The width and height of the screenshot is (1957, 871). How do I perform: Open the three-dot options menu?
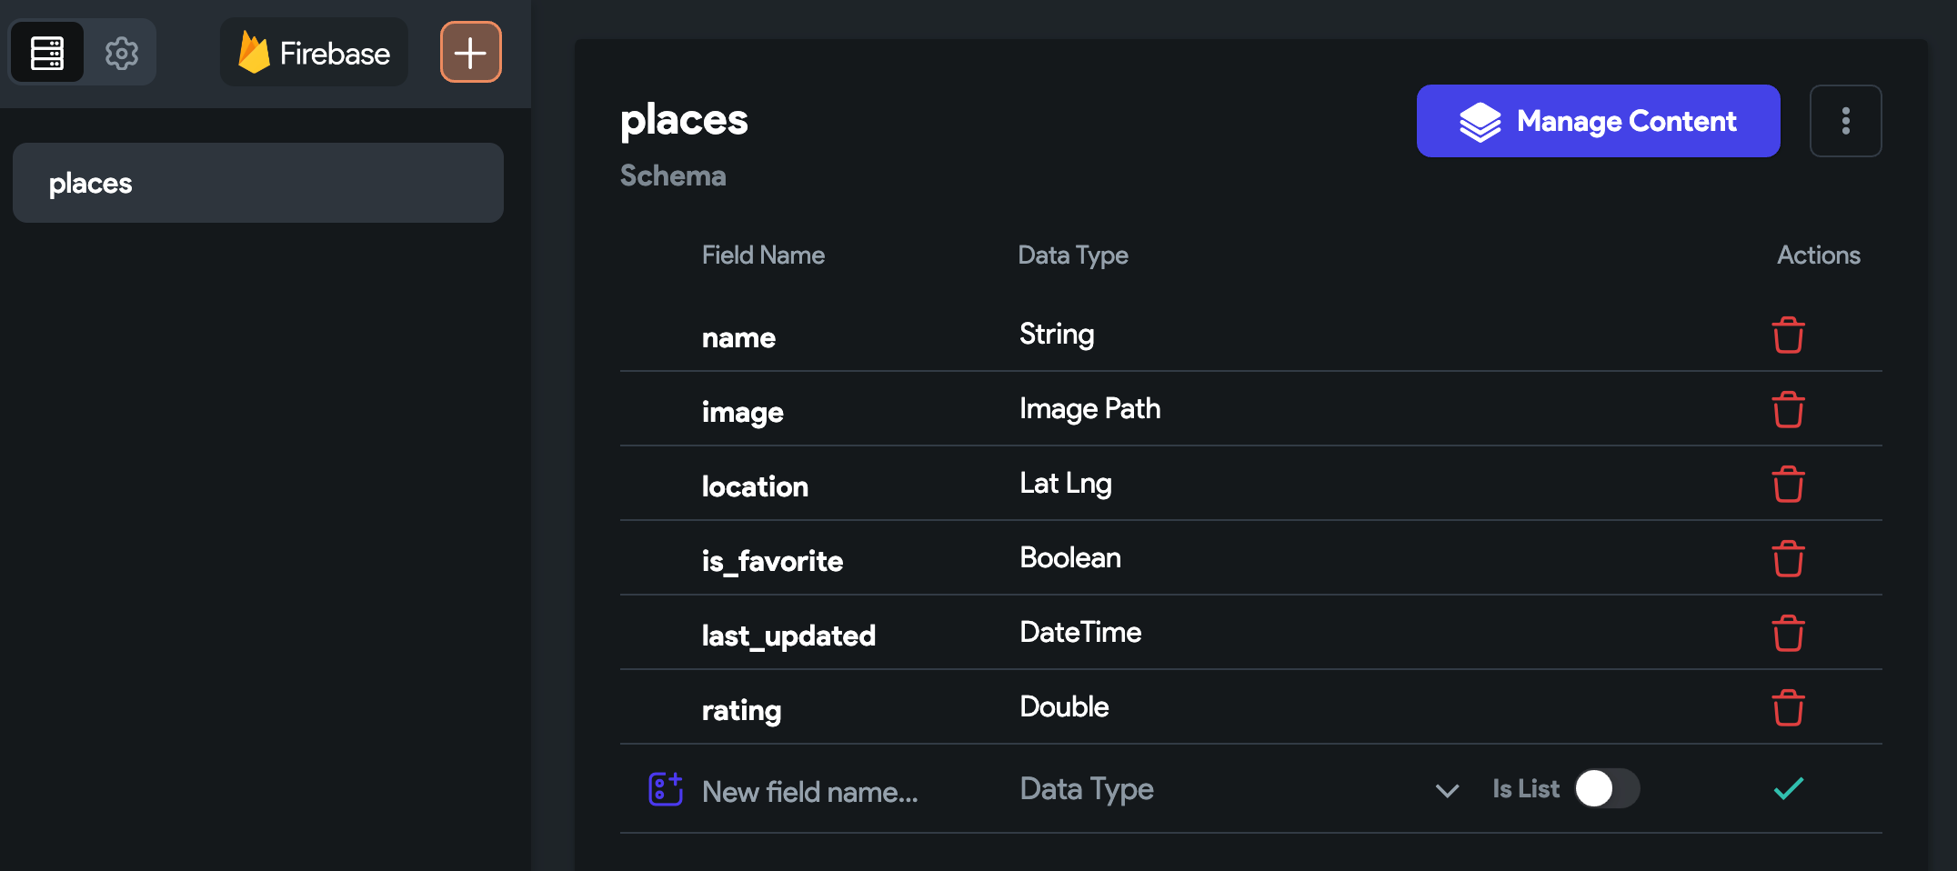coord(1845,121)
